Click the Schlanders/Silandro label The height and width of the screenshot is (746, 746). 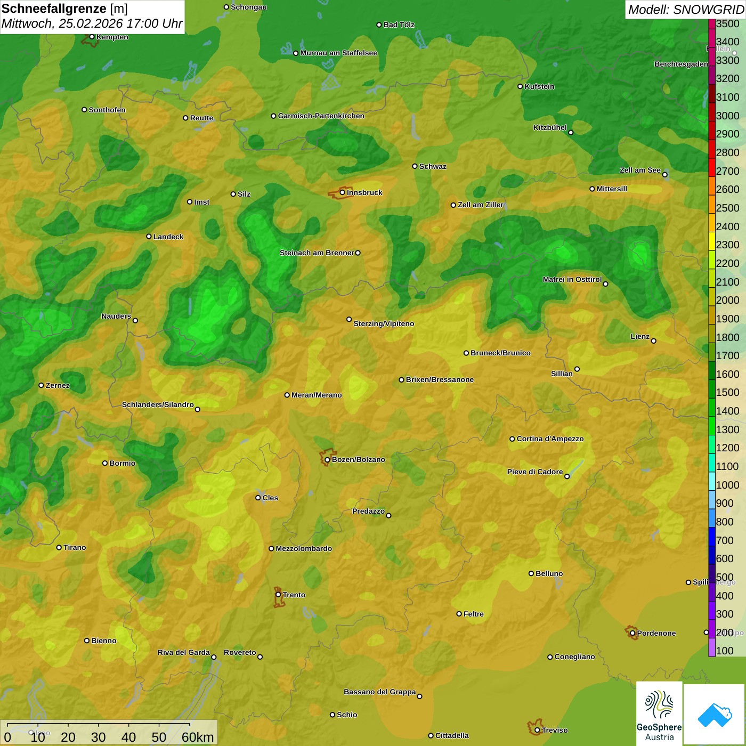pos(158,404)
